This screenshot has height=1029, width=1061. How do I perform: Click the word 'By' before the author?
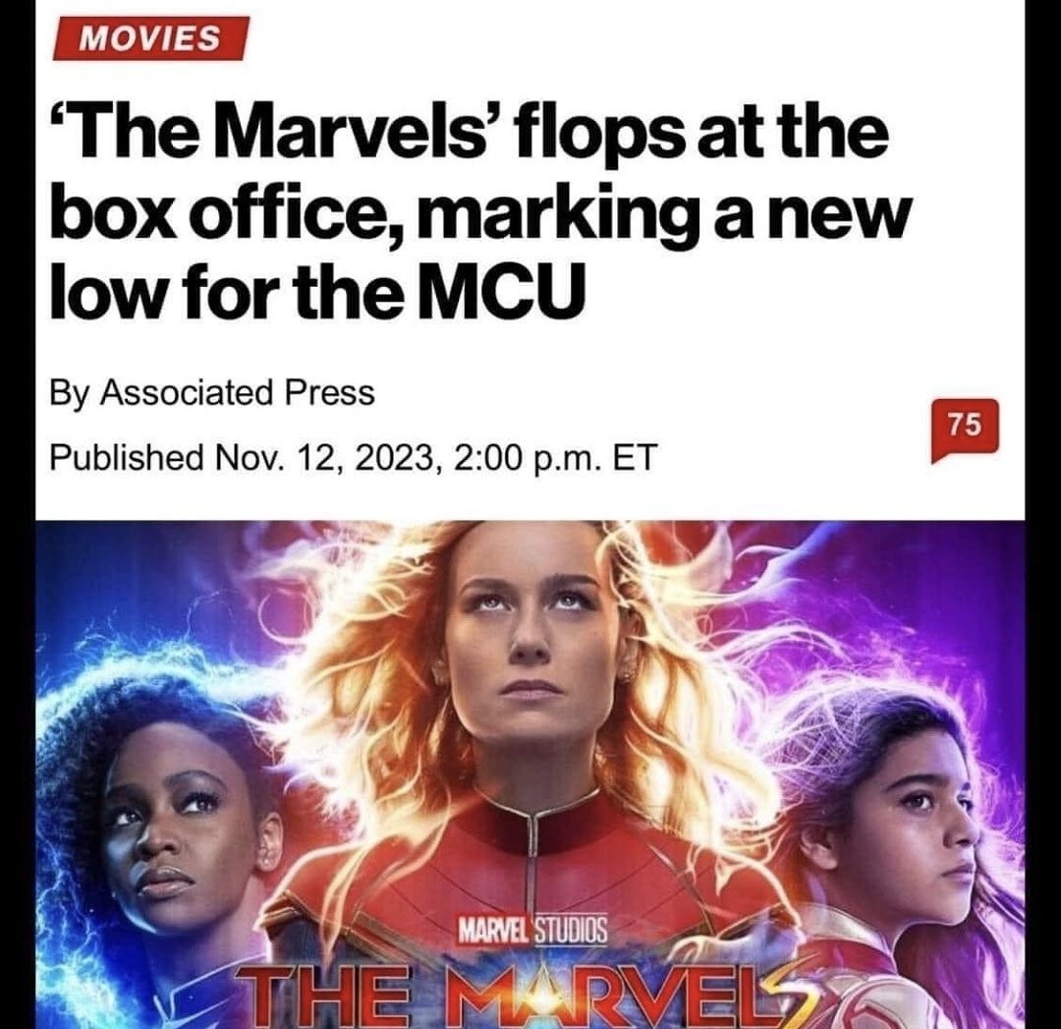69,393
